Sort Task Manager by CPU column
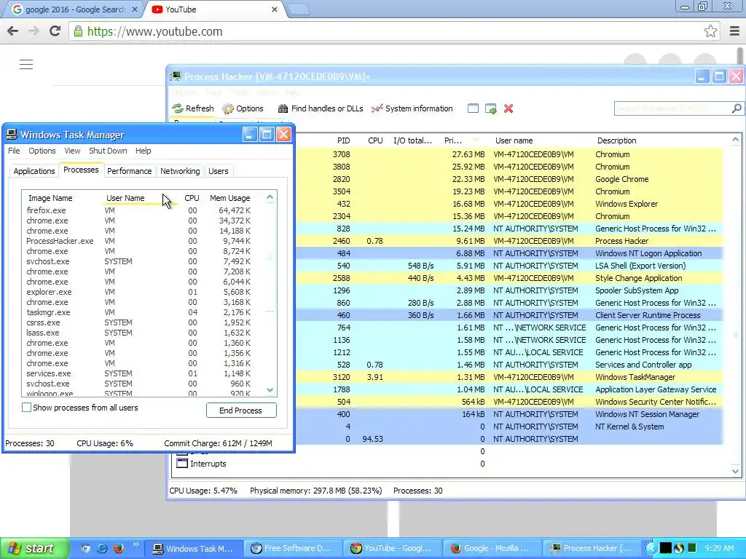Image resolution: width=746 pixels, height=559 pixels. 192,198
